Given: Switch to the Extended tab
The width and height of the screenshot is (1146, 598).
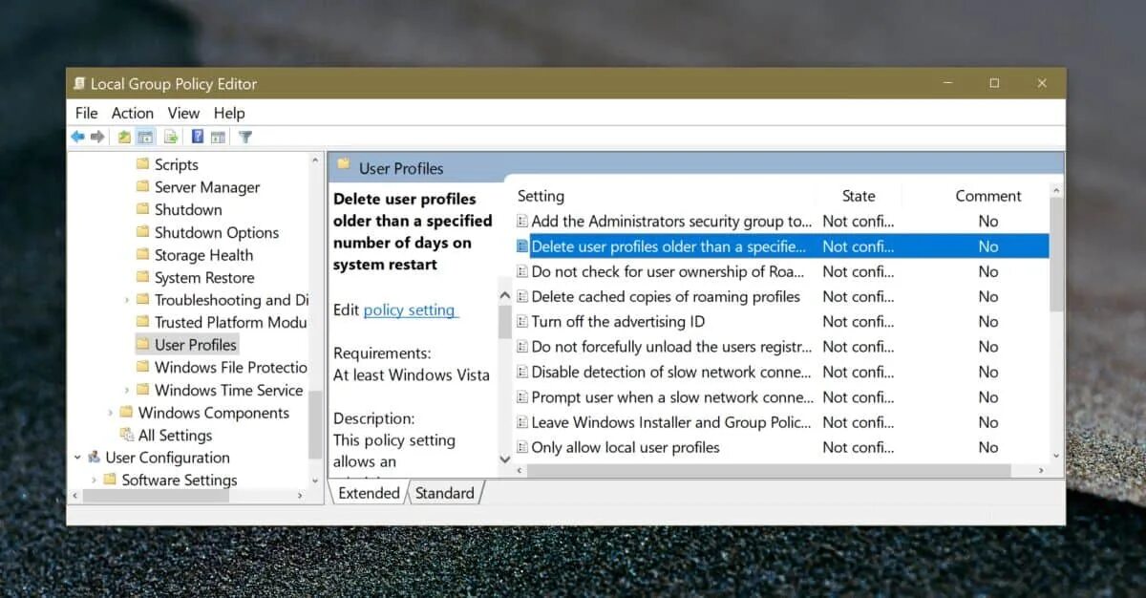Looking at the screenshot, I should click(369, 493).
